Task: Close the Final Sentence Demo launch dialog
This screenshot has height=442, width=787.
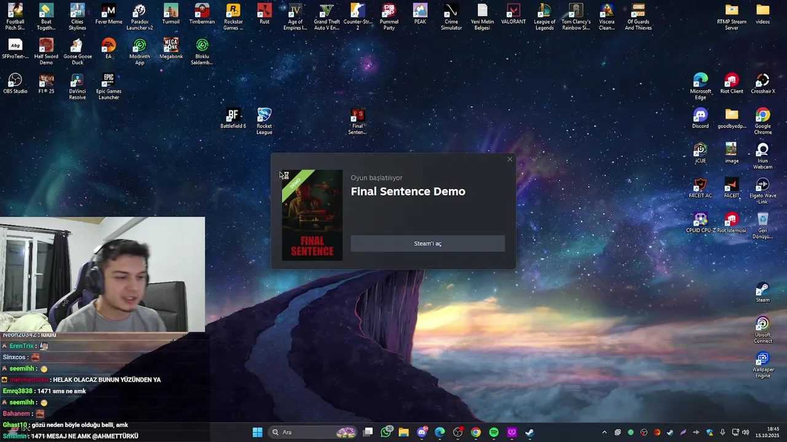Action: click(x=510, y=160)
